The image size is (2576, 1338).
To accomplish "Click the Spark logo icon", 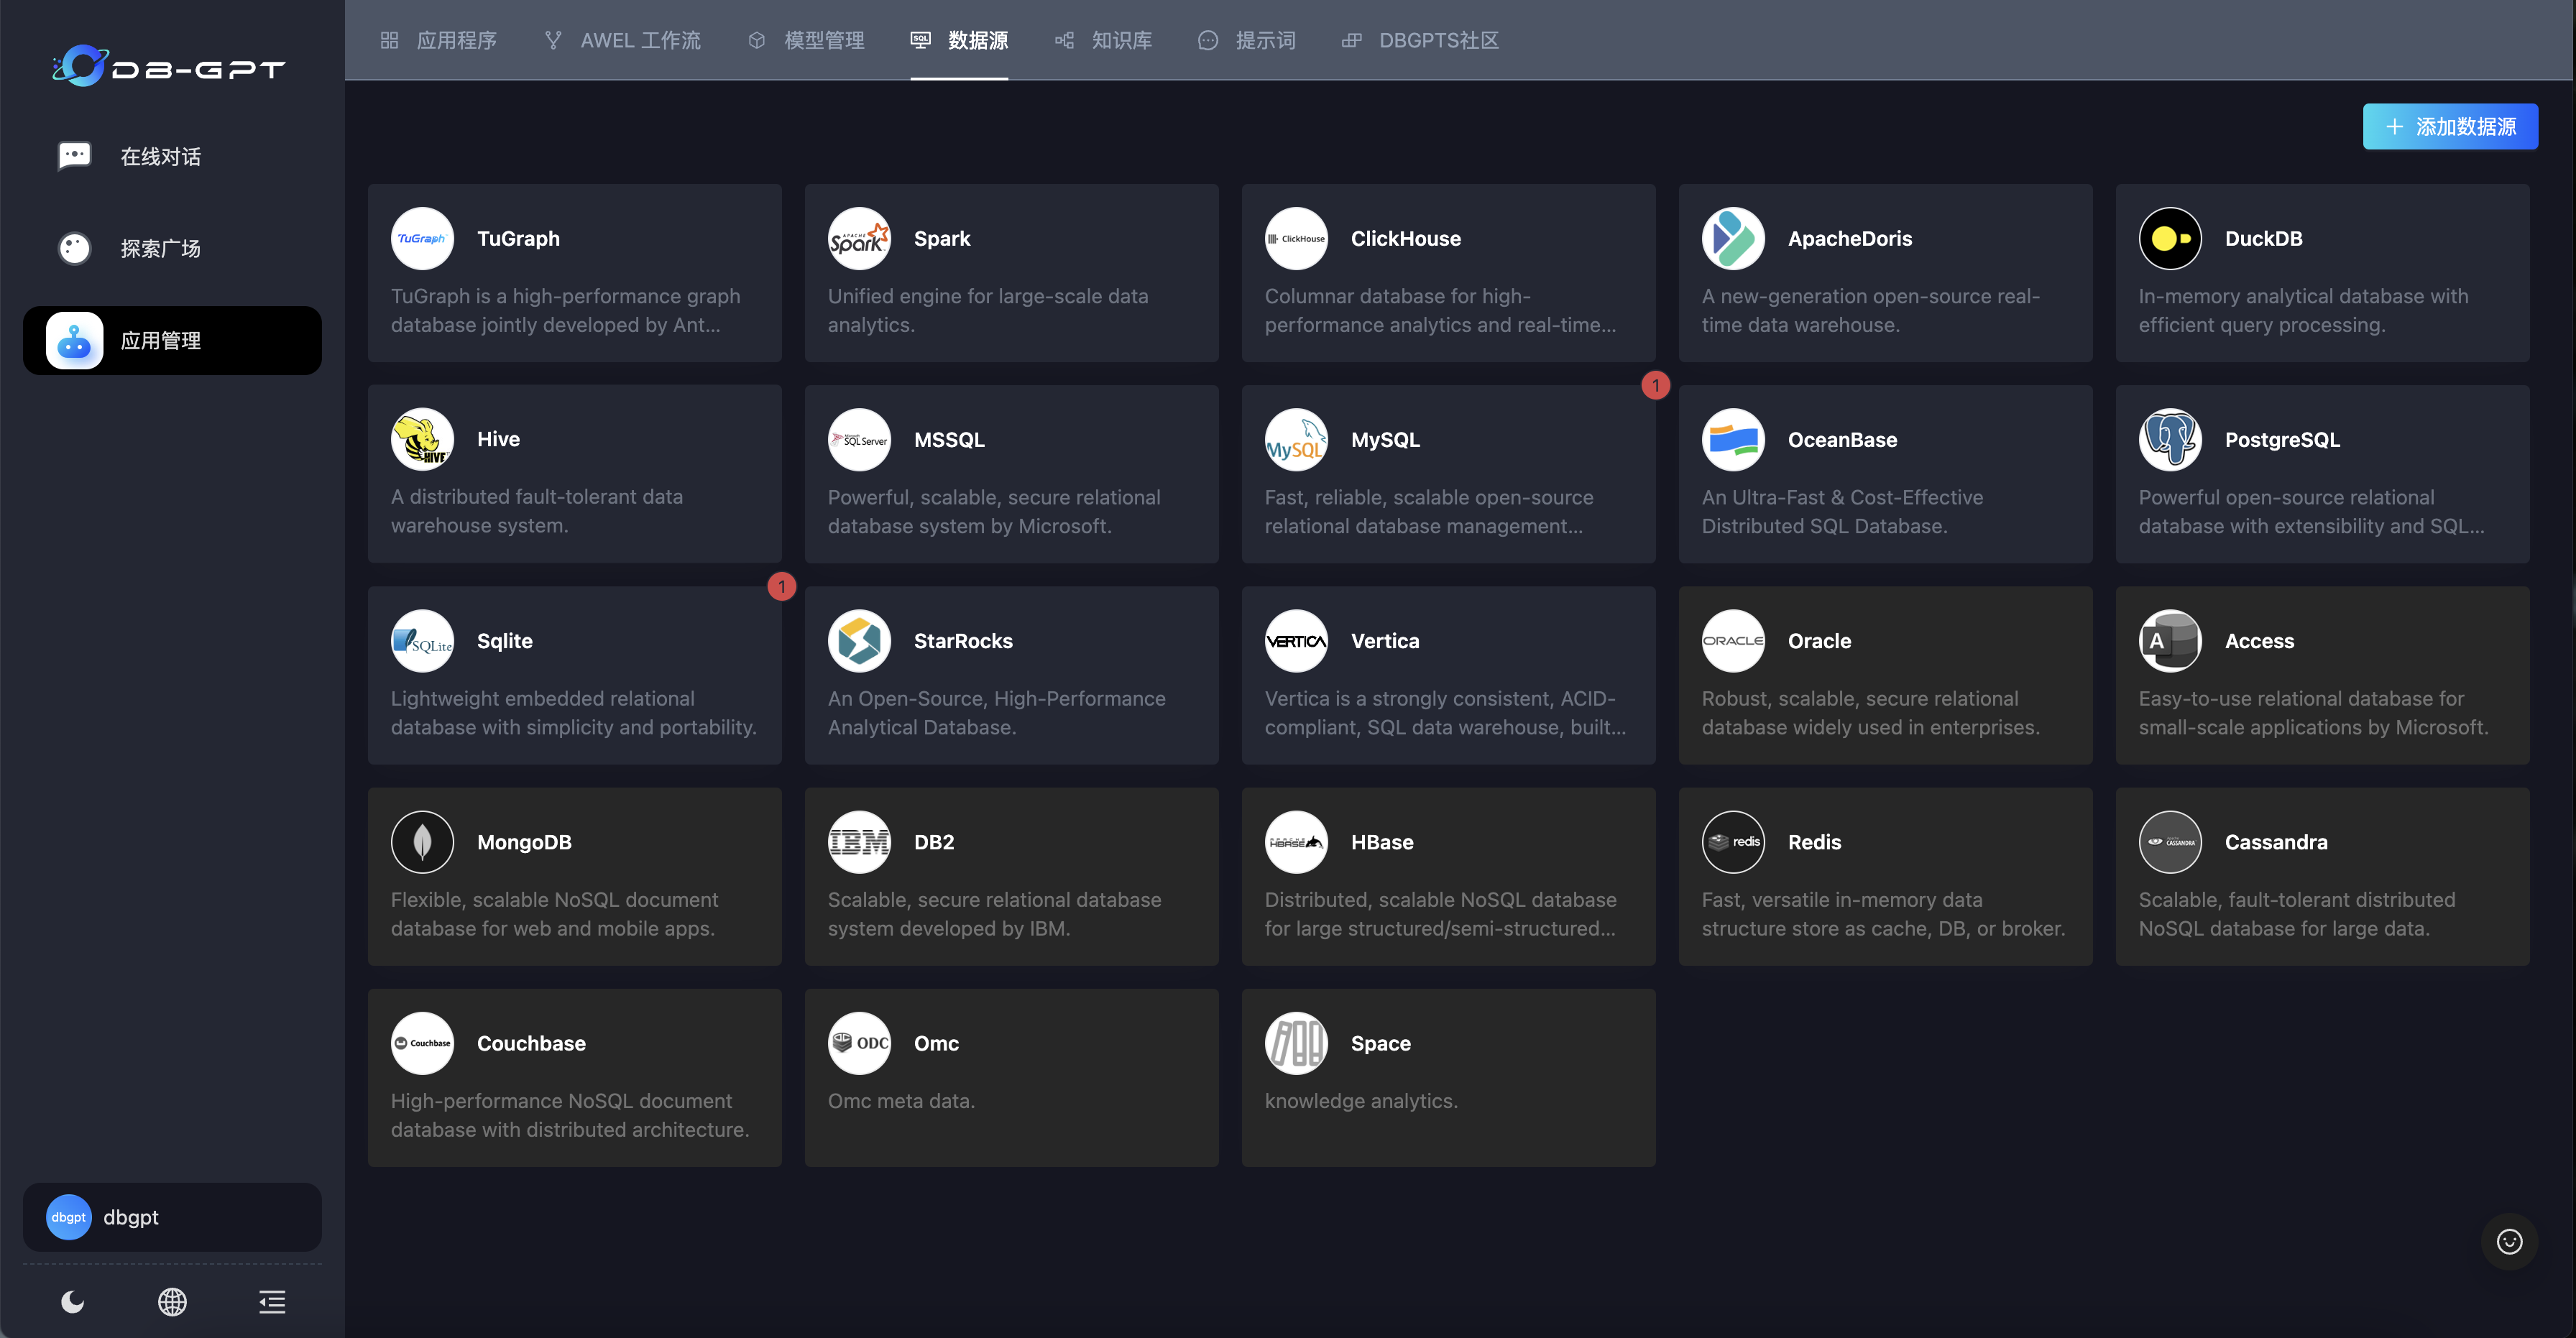I will pos(859,238).
